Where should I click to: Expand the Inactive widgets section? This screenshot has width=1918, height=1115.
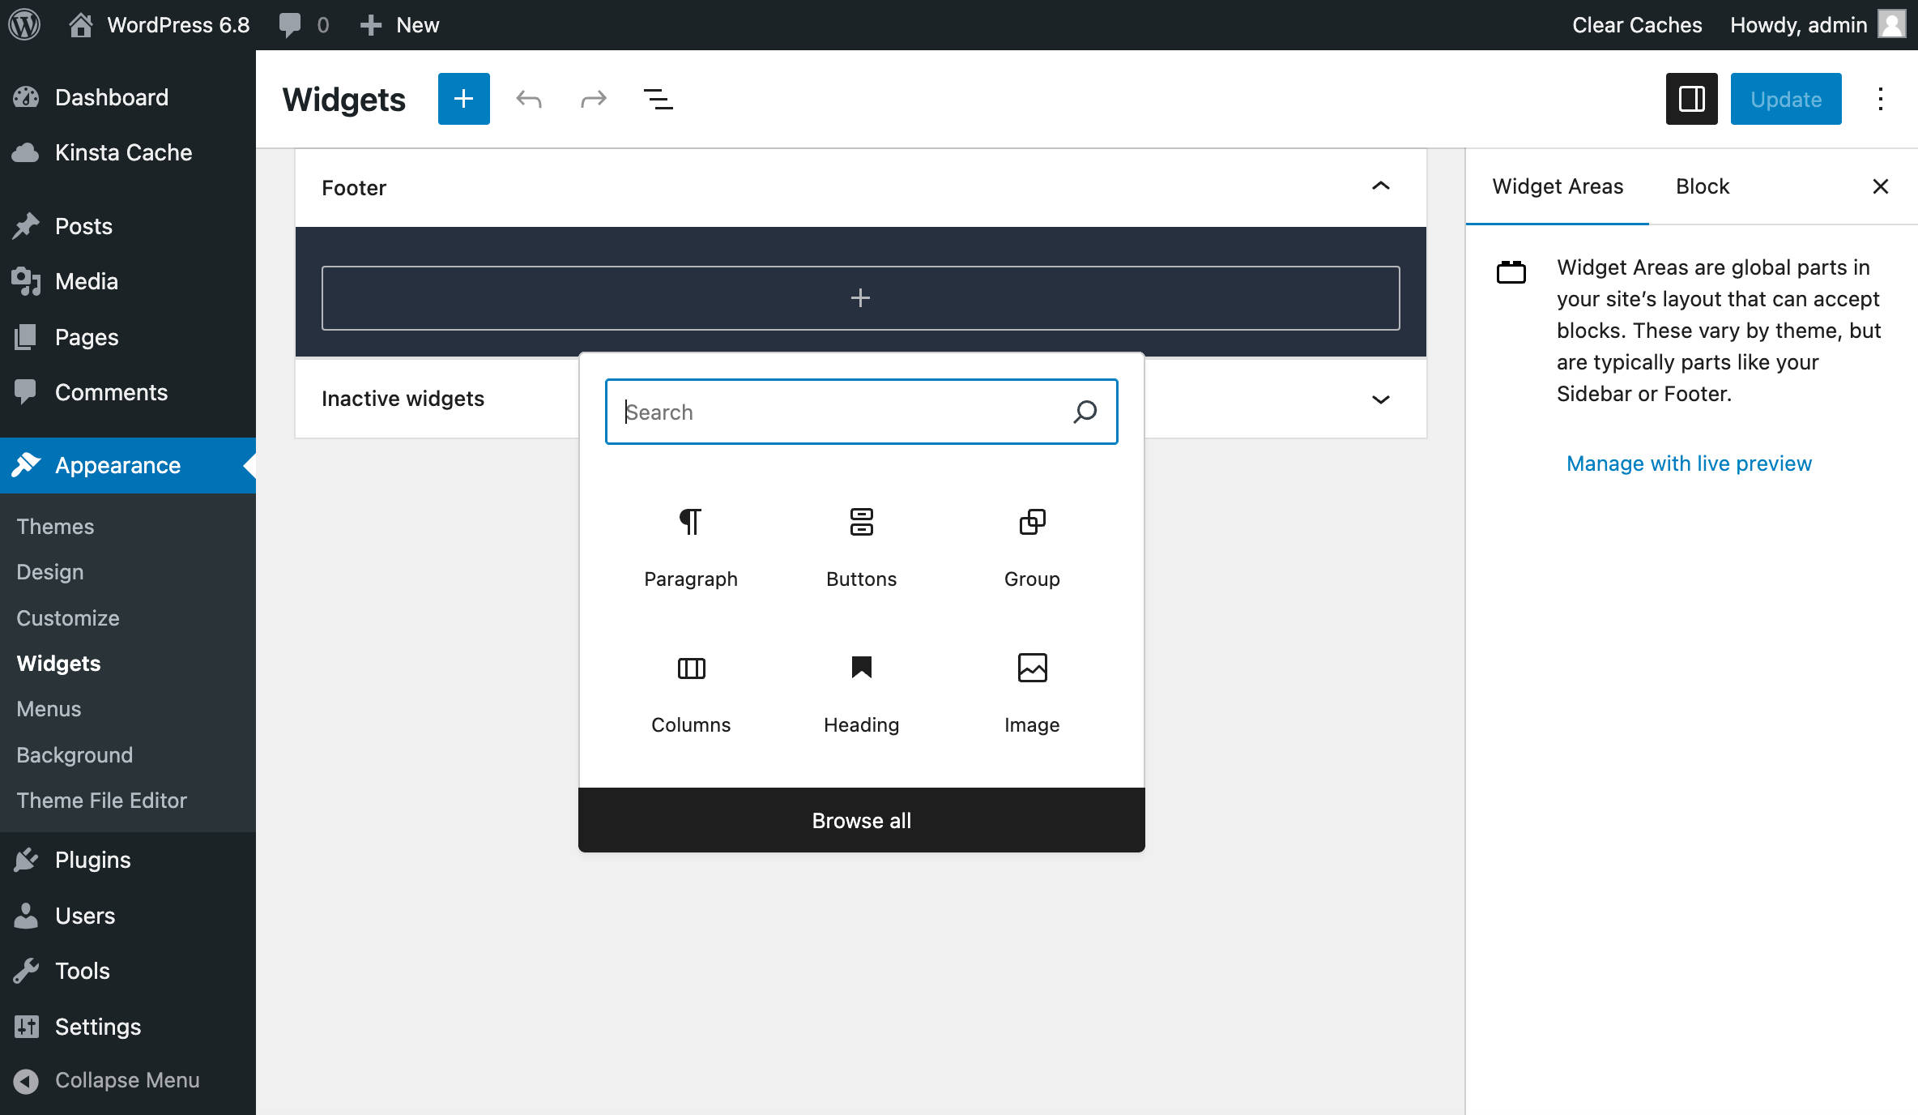[1380, 399]
